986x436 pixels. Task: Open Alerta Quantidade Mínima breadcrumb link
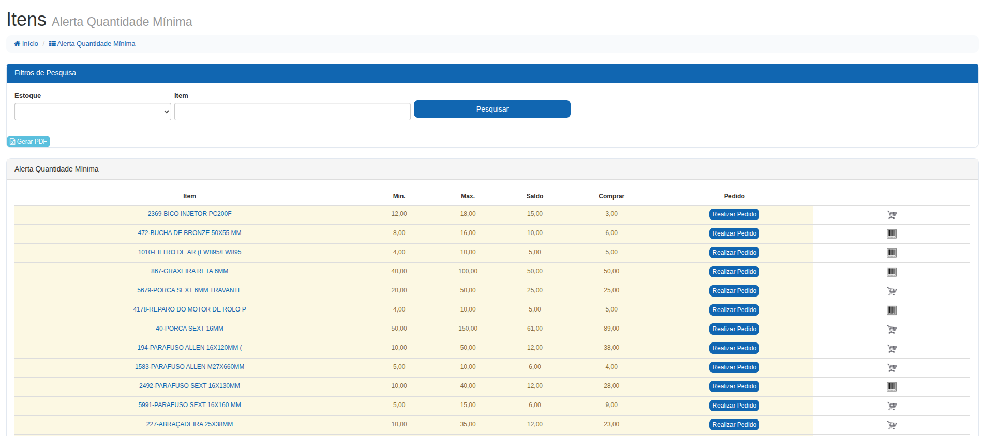pos(93,44)
